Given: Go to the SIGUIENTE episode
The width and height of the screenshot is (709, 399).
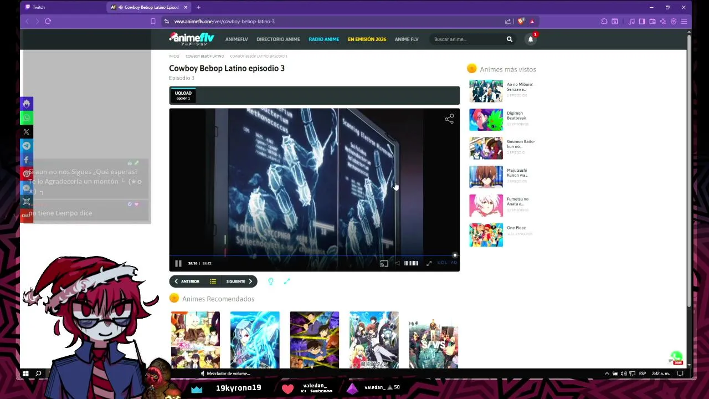Looking at the screenshot, I should (x=239, y=282).
